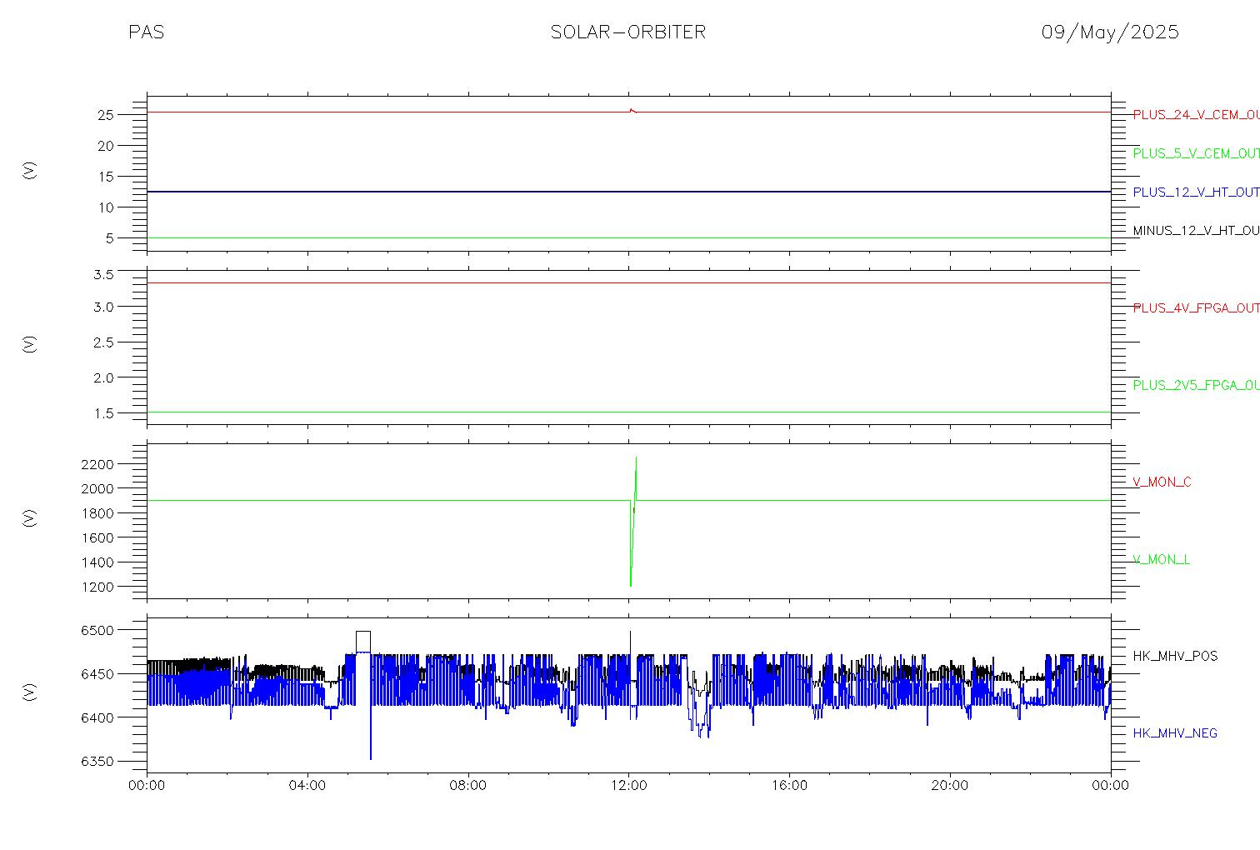Click the ending 00:00 time axis label
The height and width of the screenshot is (850, 1260).
click(x=1111, y=786)
